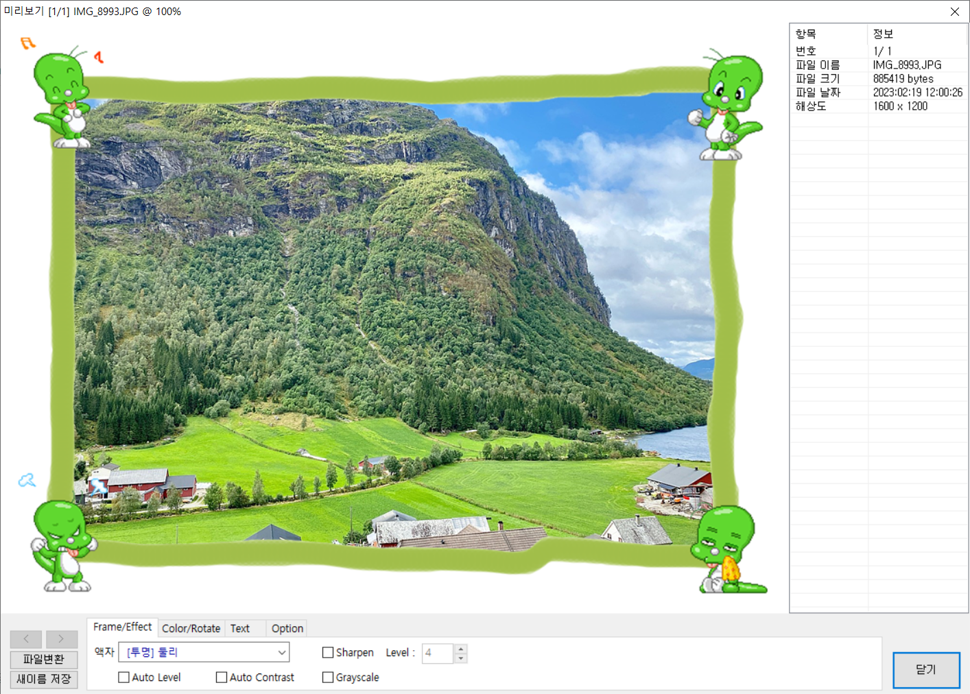This screenshot has width=970, height=694.
Task: Increase the Level spinner value
Action: tap(461, 648)
